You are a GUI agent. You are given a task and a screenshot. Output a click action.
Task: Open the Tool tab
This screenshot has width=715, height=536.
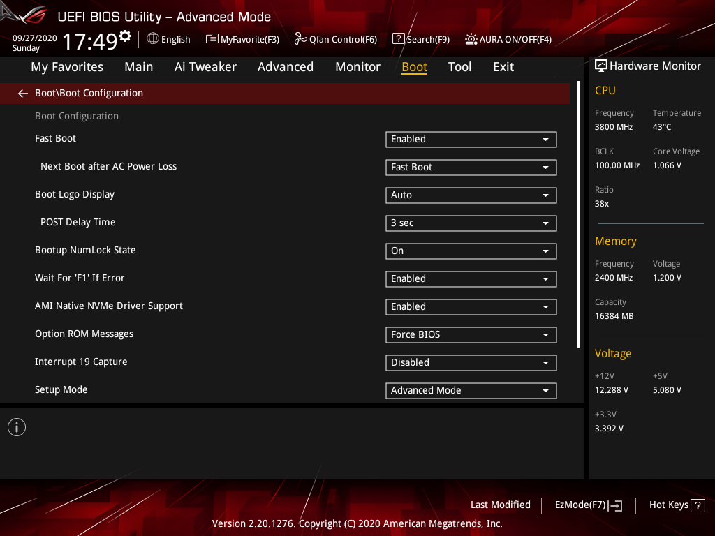459,67
